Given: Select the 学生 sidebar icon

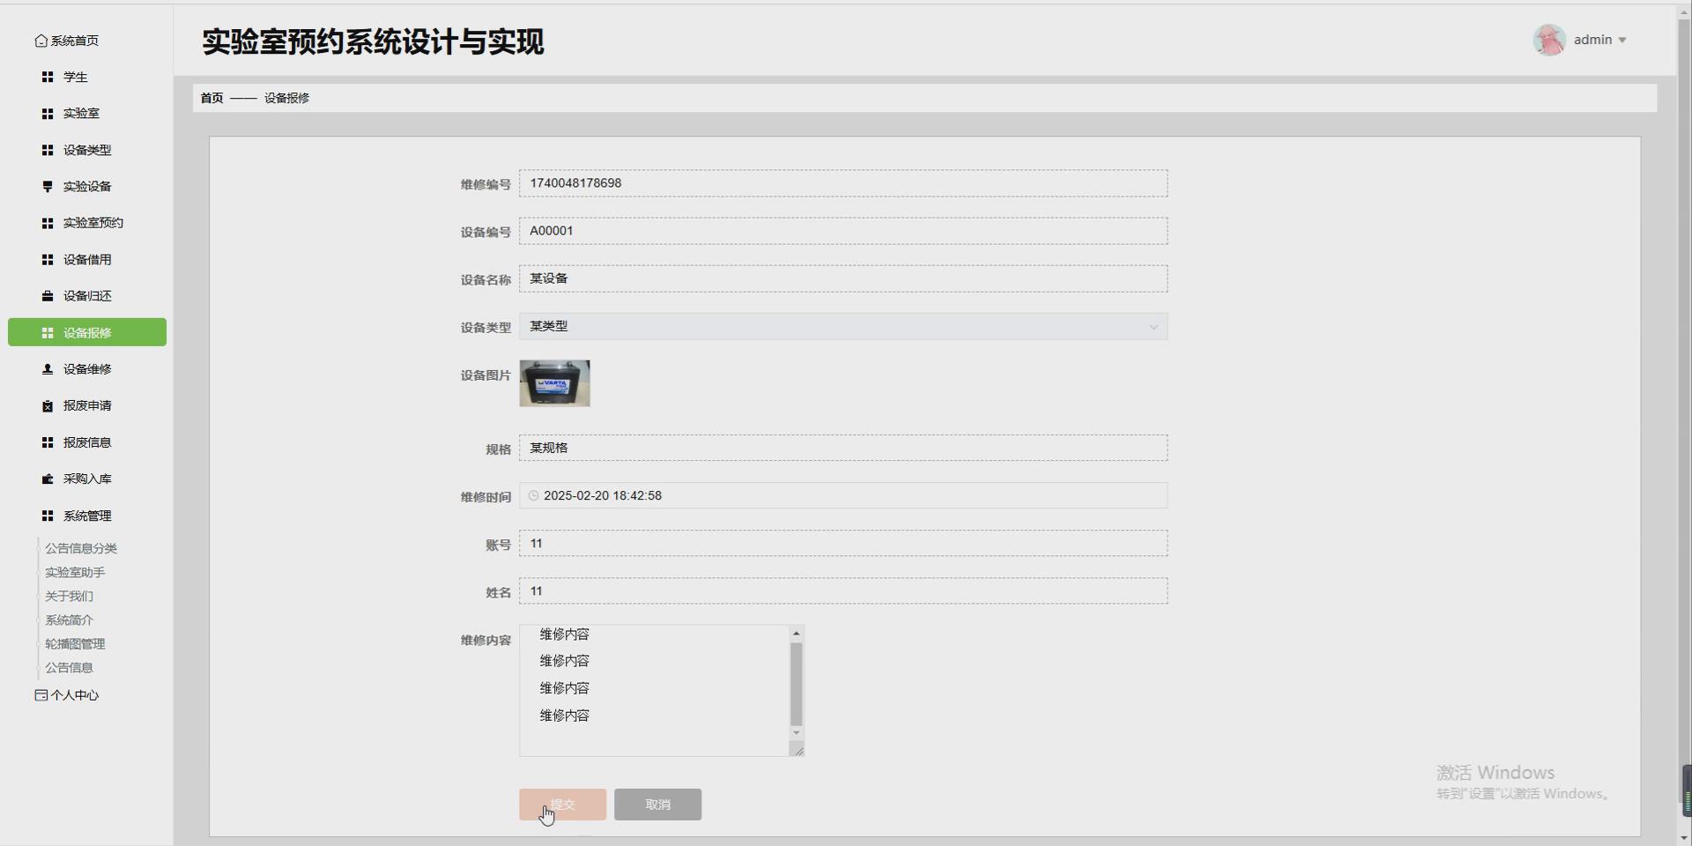Looking at the screenshot, I should pyautogui.click(x=48, y=77).
